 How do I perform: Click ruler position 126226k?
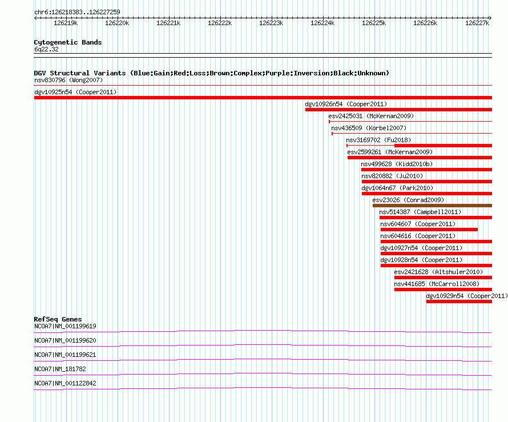click(425, 23)
